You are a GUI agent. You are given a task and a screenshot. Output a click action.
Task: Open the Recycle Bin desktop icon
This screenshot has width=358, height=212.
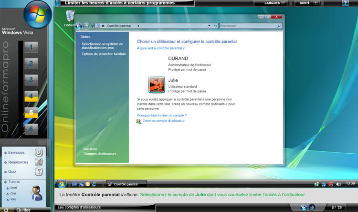[70, 16]
